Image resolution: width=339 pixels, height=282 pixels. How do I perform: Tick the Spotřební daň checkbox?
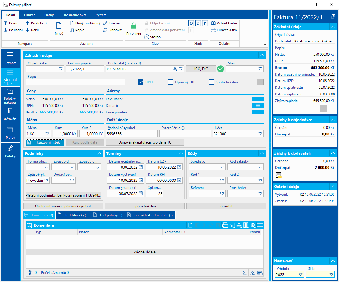[211, 82]
